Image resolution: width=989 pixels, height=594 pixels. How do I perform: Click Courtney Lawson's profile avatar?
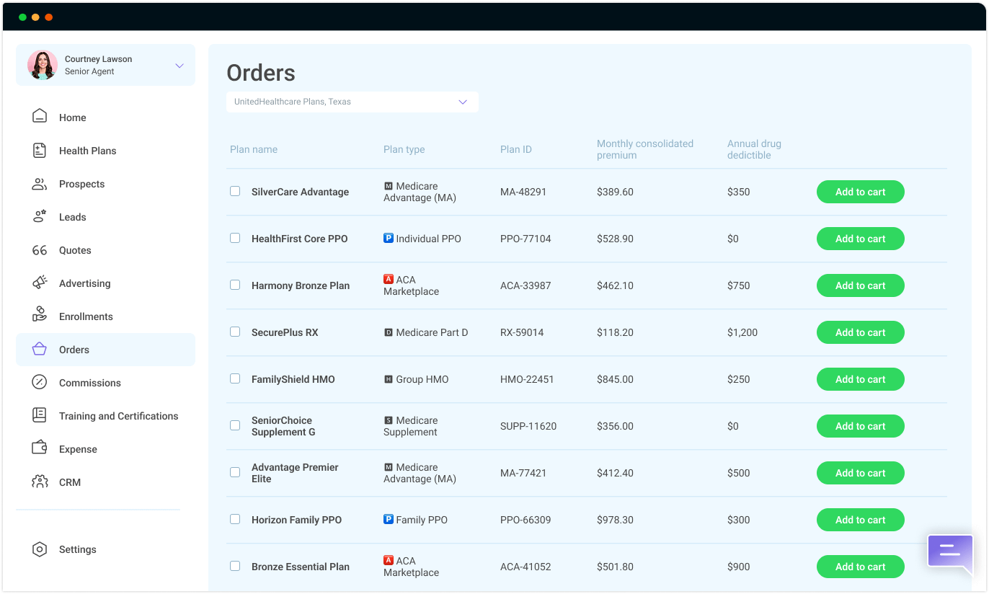43,65
